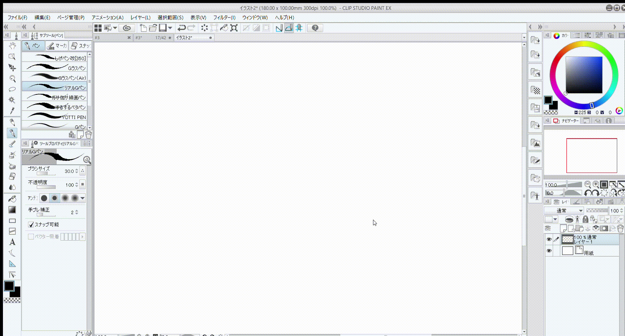Open the 通常 blending mode dropdown
This screenshot has width=625, height=336.
click(x=564, y=211)
